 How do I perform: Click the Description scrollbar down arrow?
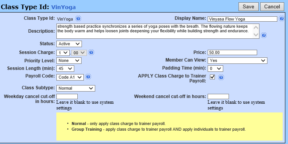click(256, 35)
